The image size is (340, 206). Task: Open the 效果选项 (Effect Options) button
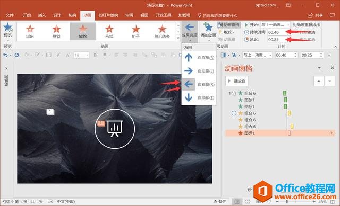[x=190, y=32]
